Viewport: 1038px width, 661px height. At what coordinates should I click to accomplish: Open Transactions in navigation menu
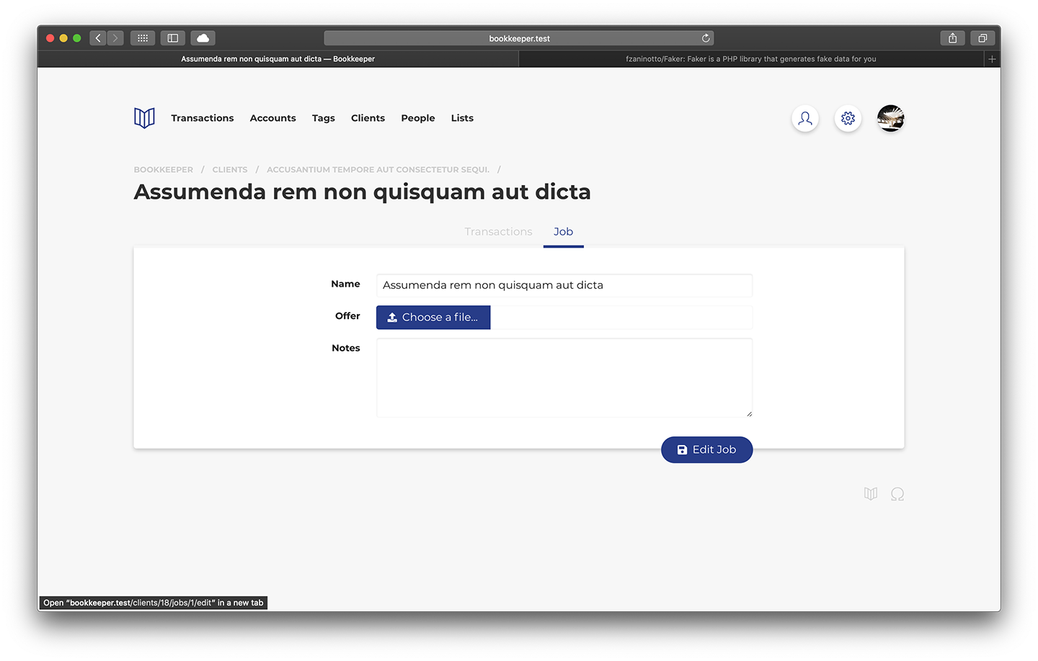click(203, 118)
